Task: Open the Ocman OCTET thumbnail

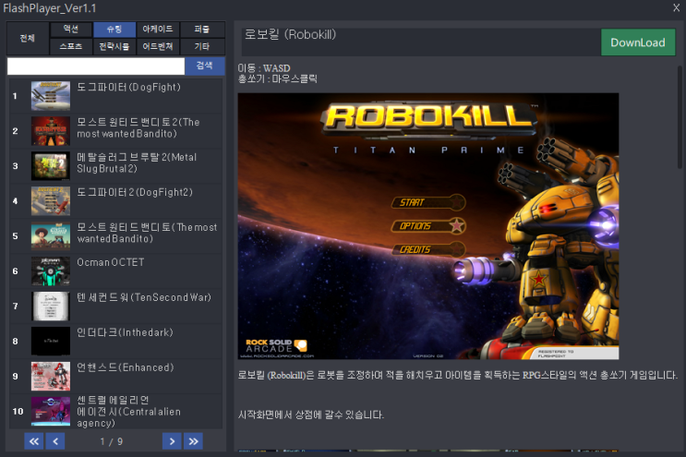Action: pyautogui.click(x=50, y=271)
